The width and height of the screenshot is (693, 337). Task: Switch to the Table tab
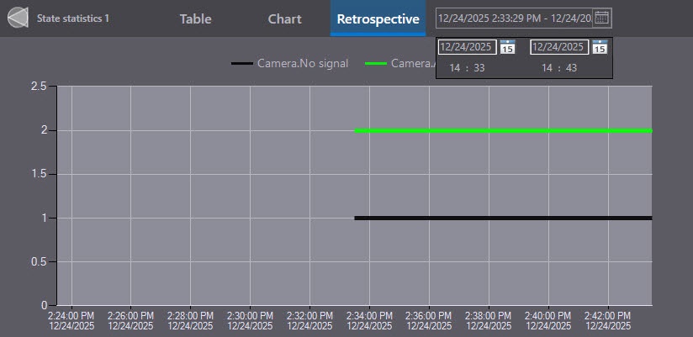[195, 18]
